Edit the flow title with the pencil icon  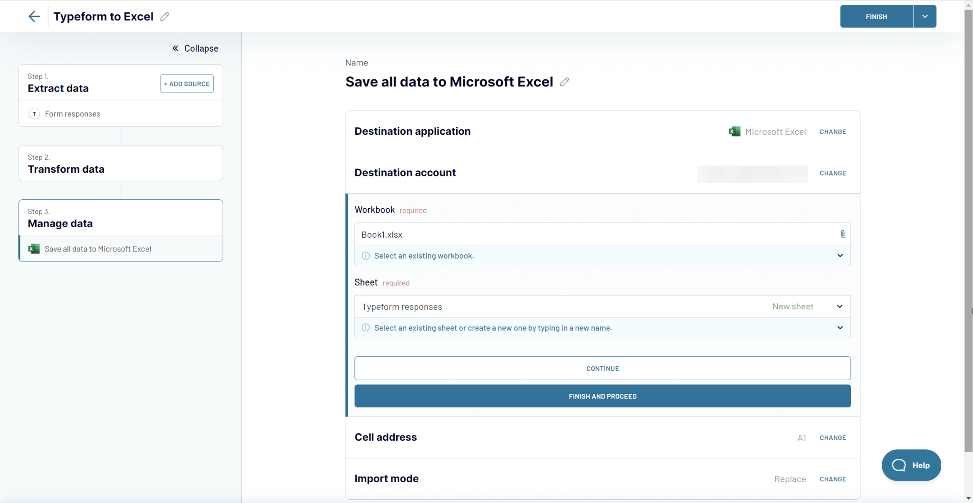165,17
